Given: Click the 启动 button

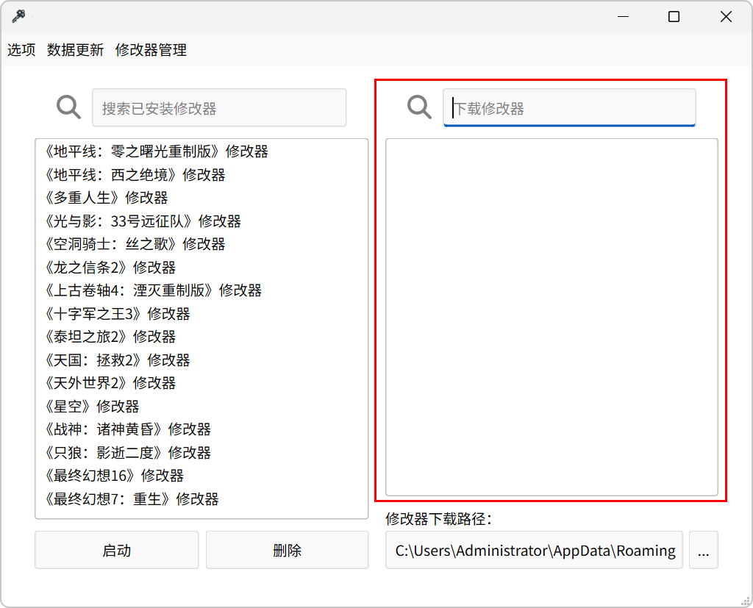Looking at the screenshot, I should click(x=117, y=550).
